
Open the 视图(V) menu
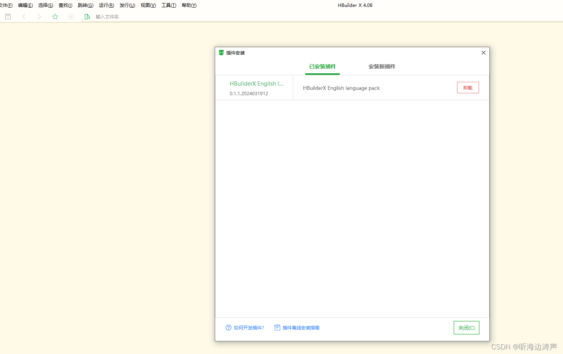click(x=148, y=5)
